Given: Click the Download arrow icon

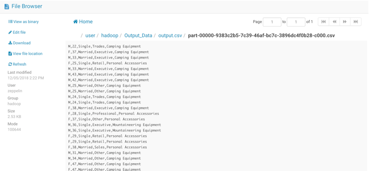Looking at the screenshot, I should 10,43.
